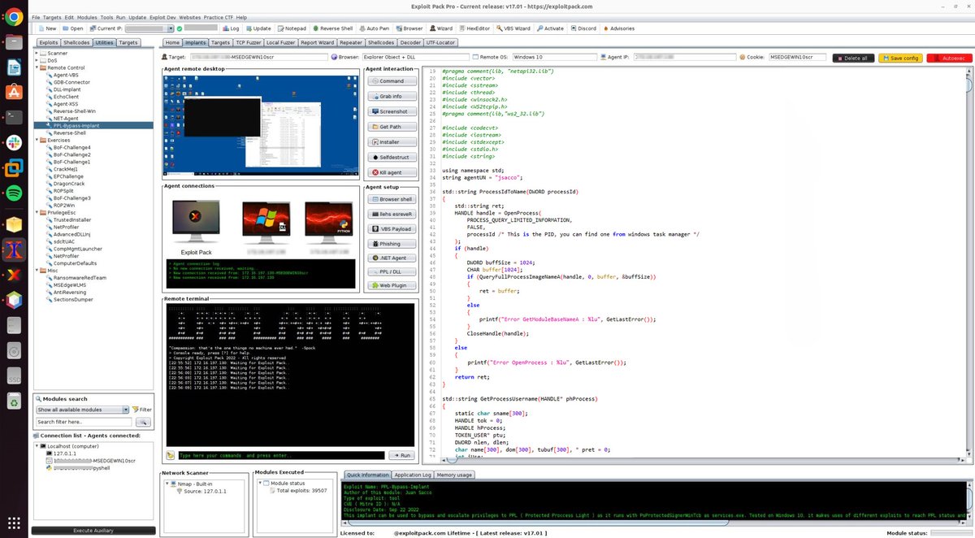This screenshot has height=538, width=975.
Task: Launch the Wizard tool
Action: (x=440, y=28)
